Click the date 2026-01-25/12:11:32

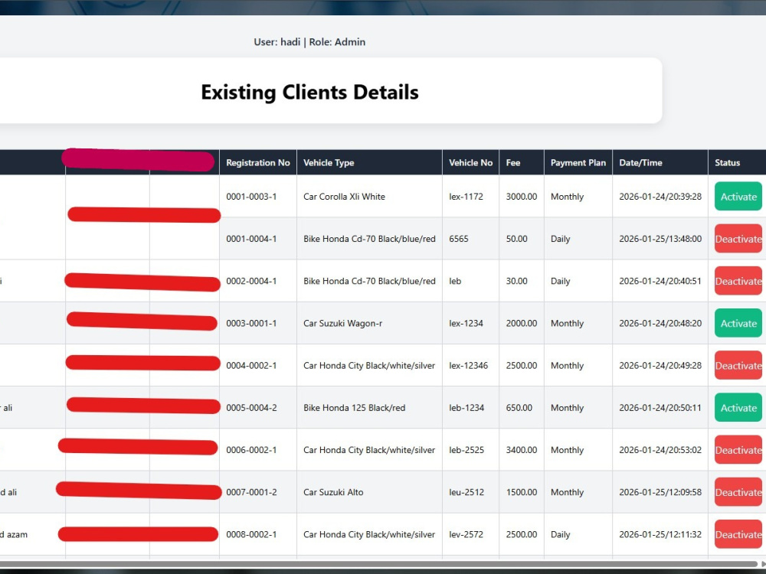(x=660, y=534)
